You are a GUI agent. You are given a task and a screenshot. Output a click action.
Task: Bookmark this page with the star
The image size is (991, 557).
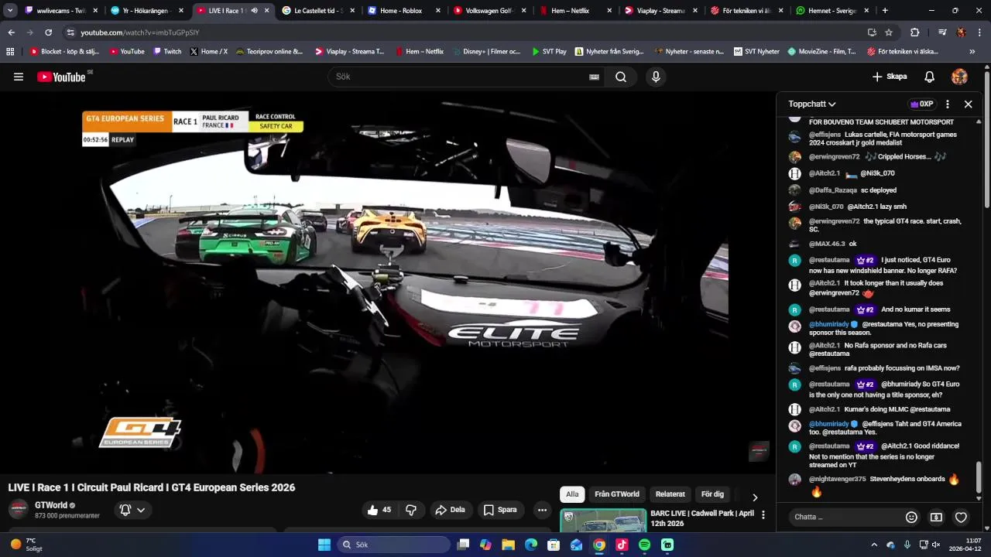(889, 32)
